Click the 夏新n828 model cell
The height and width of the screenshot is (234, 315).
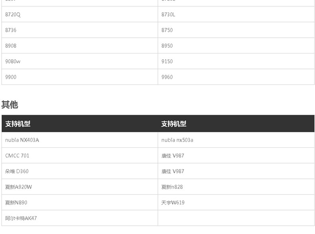pos(172,187)
